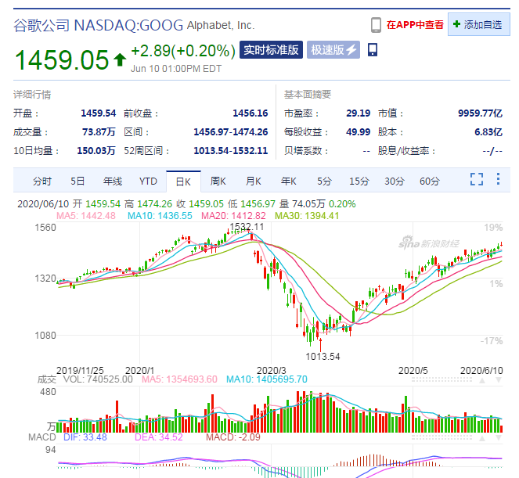Click the 谷歌公司 NASDAQ:GOOG title
This screenshot has width=519, height=478.
[x=99, y=26]
